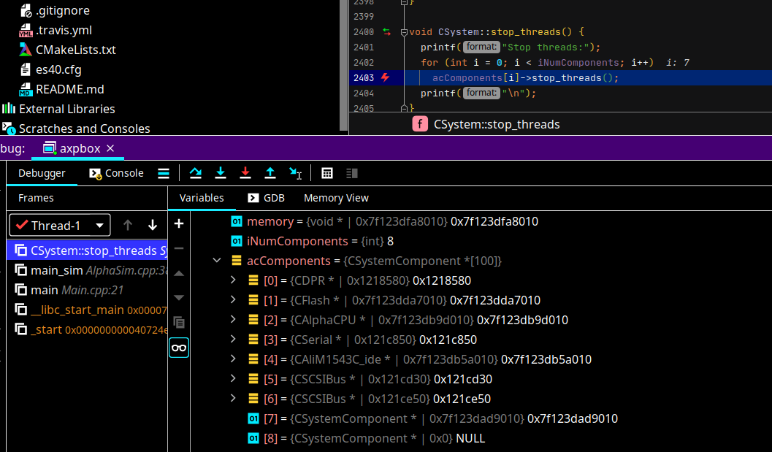Click the acComponents code on line 2403
772x452 pixels.
point(467,78)
